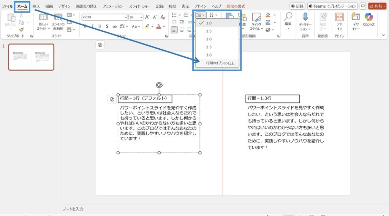Apply yellow text highlight color
The image size is (389, 216).
click(147, 26)
